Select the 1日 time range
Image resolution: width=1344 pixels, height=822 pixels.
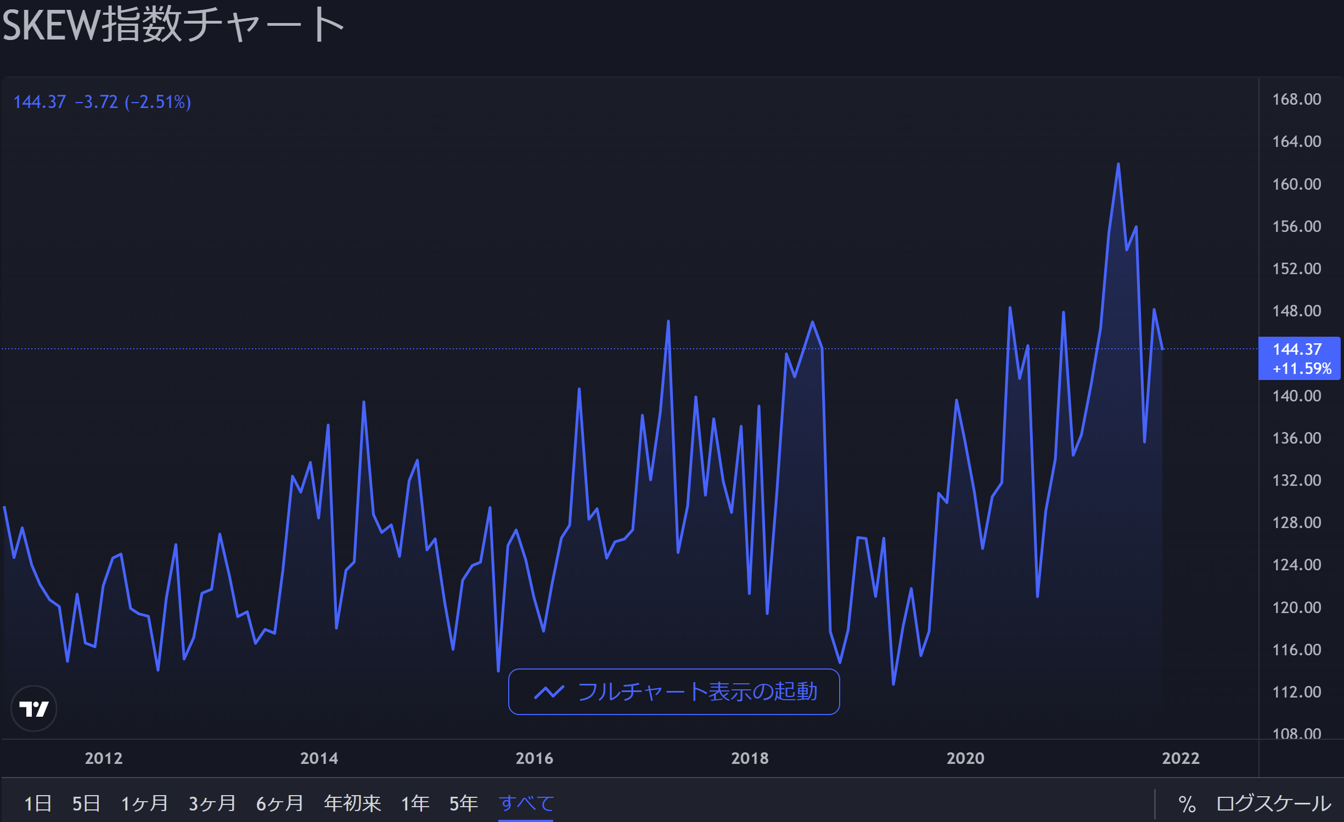(38, 803)
